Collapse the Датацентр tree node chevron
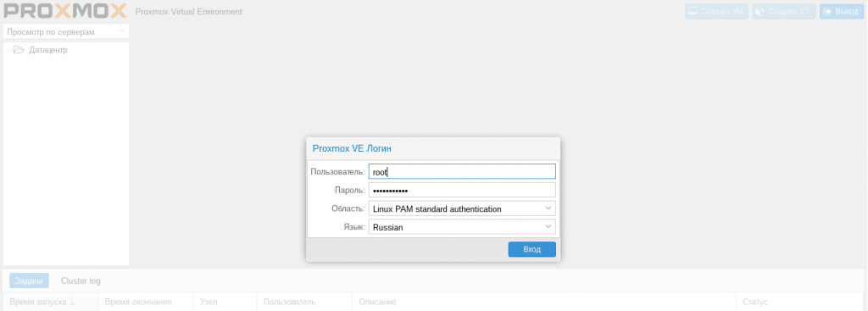This screenshot has height=311, width=868. click(x=8, y=50)
